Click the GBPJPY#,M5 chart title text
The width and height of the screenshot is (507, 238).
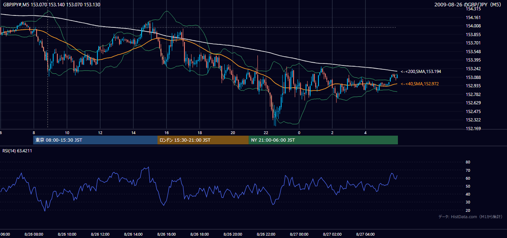[51, 5]
